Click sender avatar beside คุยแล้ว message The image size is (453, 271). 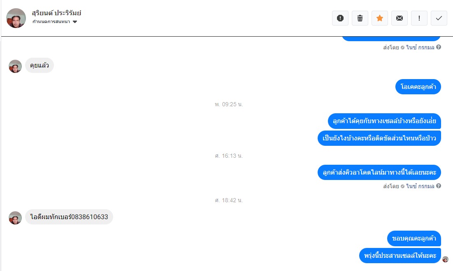[x=15, y=66]
